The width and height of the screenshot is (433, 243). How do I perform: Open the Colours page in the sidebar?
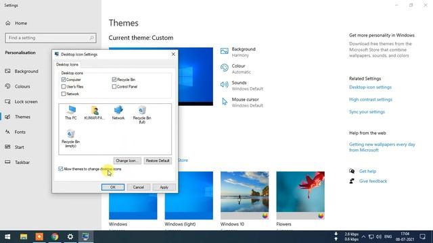[22, 86]
